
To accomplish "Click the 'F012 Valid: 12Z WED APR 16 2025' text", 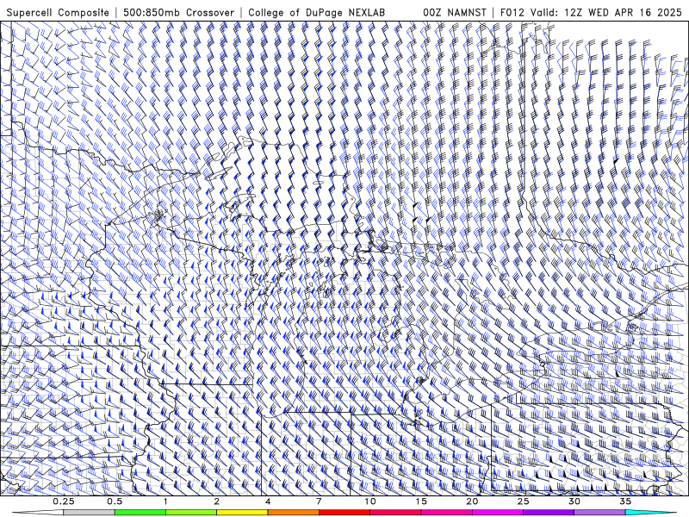I will tap(591, 12).
